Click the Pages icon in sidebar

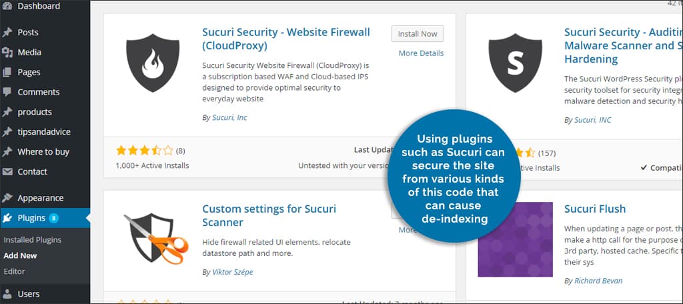pyautogui.click(x=7, y=72)
